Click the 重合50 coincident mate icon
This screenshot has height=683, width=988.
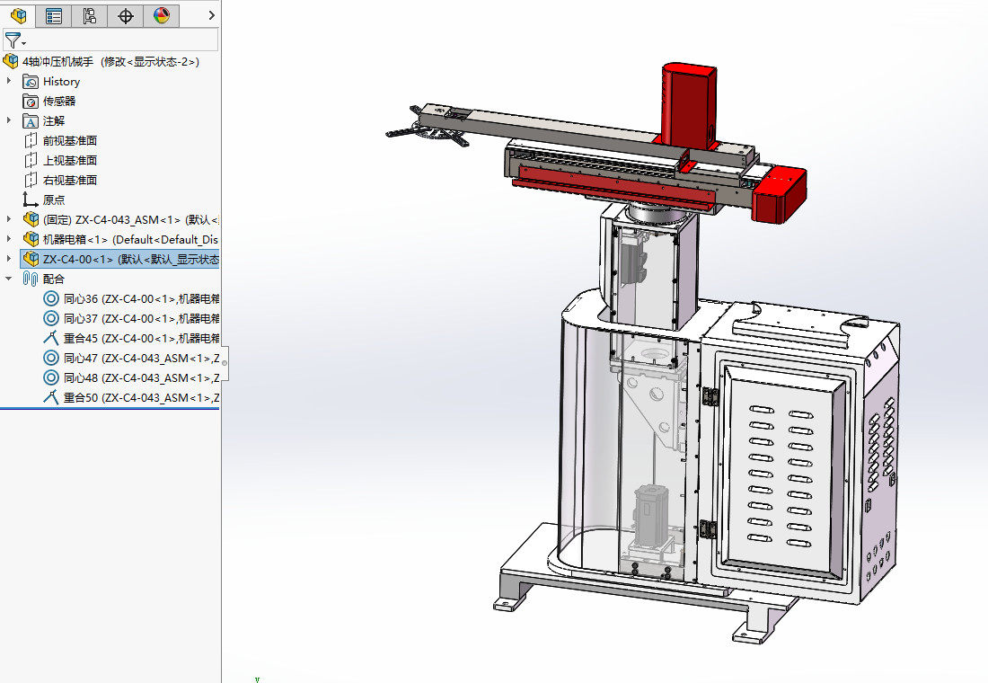(x=51, y=397)
